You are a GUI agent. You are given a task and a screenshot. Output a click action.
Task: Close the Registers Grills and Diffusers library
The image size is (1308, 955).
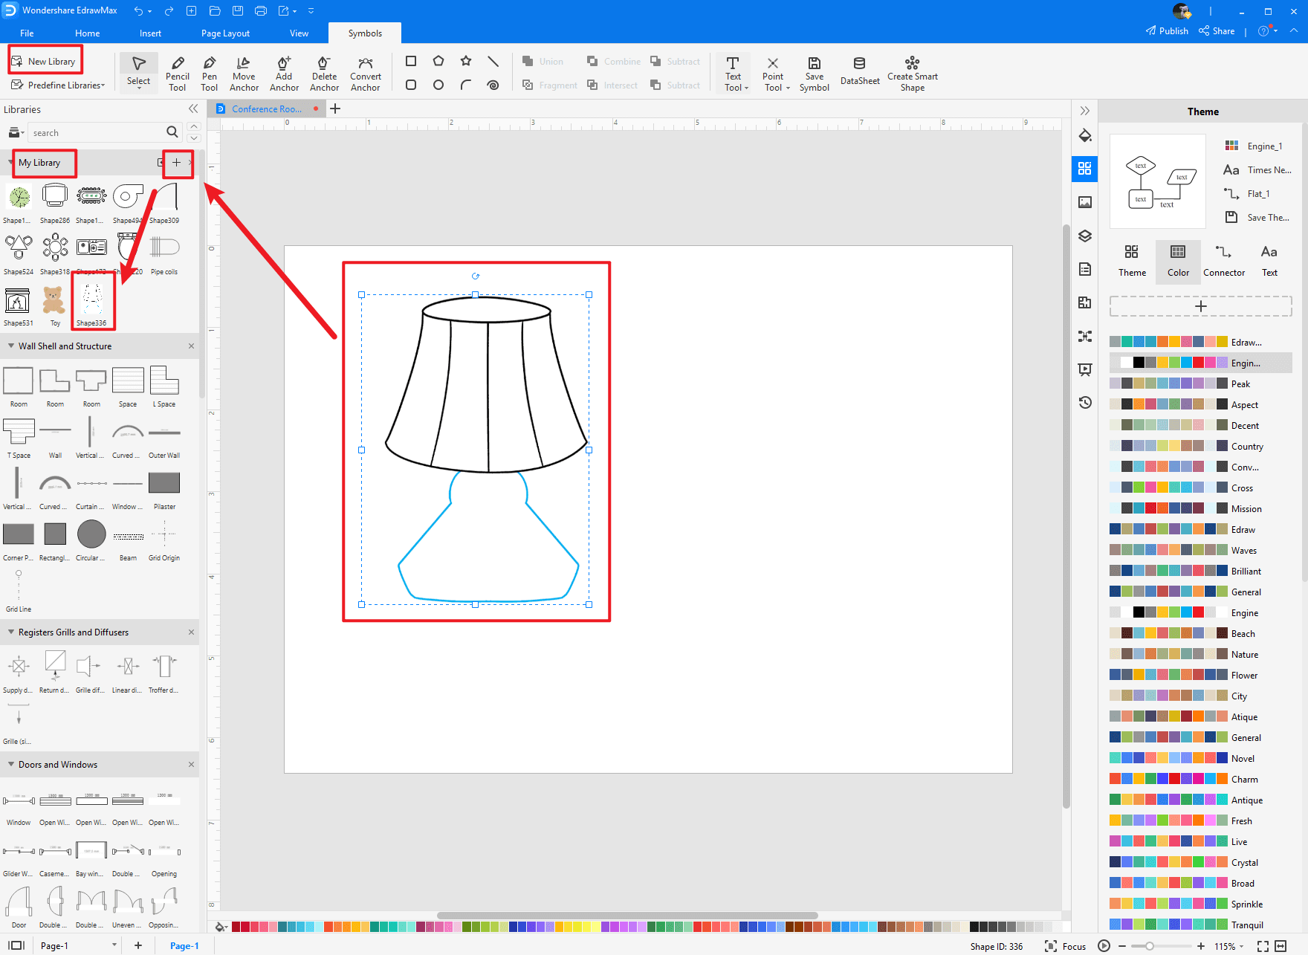tap(191, 632)
